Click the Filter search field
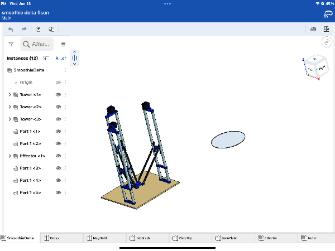This screenshot has width=335, height=251. point(40,44)
